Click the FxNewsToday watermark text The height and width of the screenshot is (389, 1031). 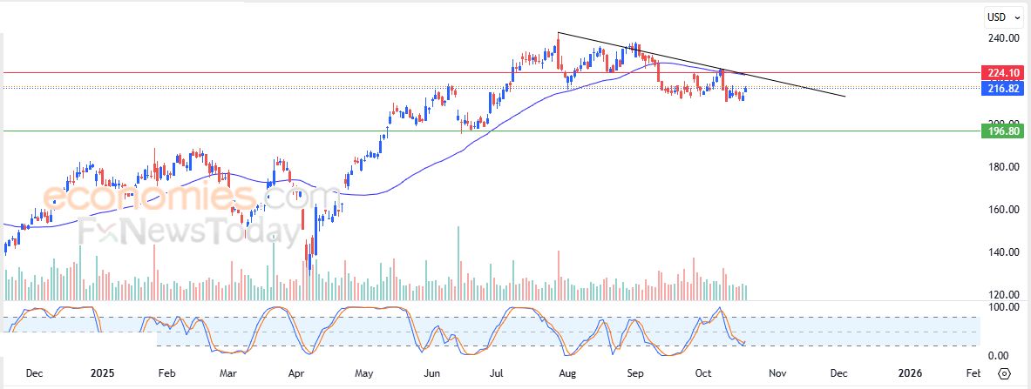(x=189, y=231)
